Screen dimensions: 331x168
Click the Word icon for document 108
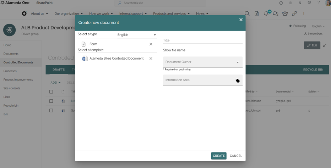point(63,111)
